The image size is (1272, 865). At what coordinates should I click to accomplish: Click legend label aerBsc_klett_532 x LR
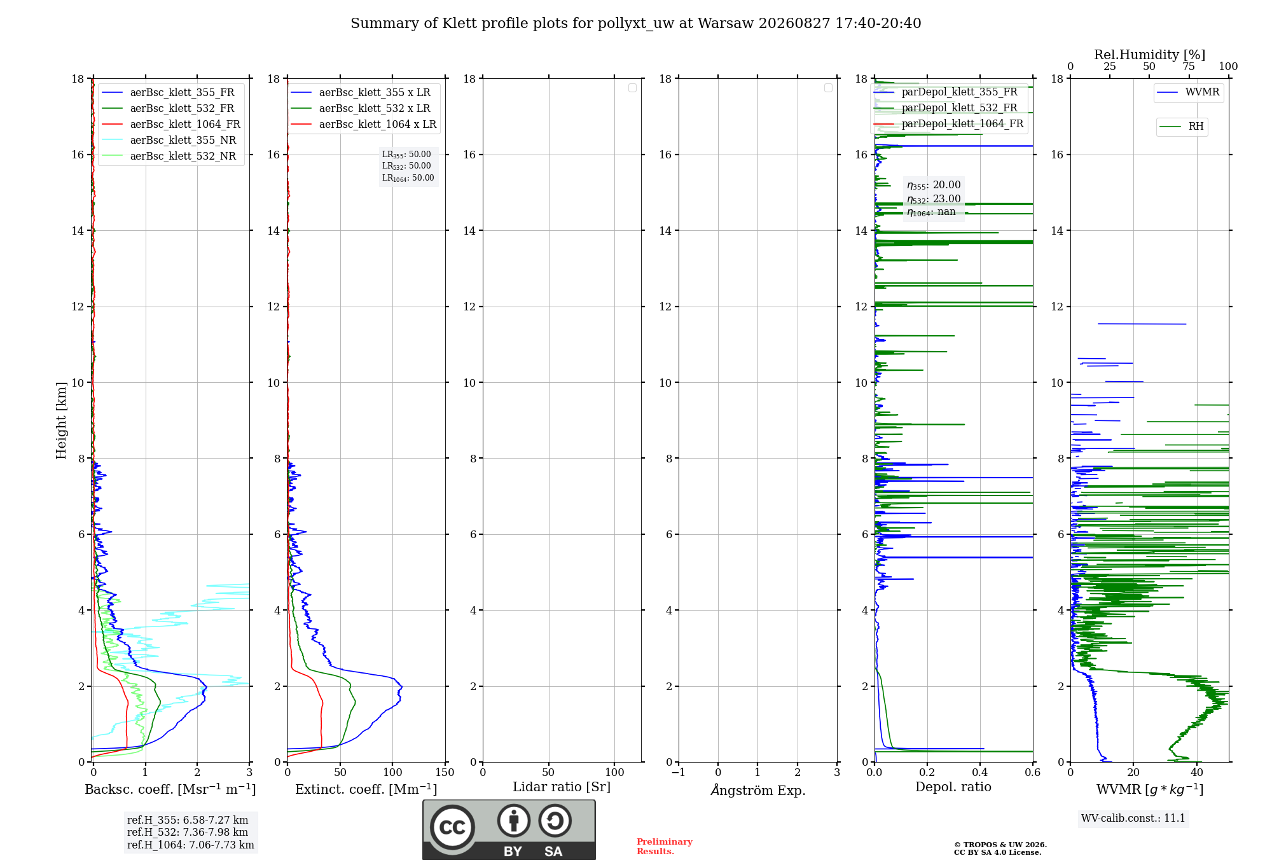click(x=375, y=109)
